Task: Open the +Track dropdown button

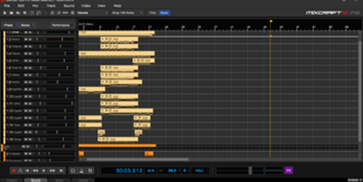Action: [10, 25]
